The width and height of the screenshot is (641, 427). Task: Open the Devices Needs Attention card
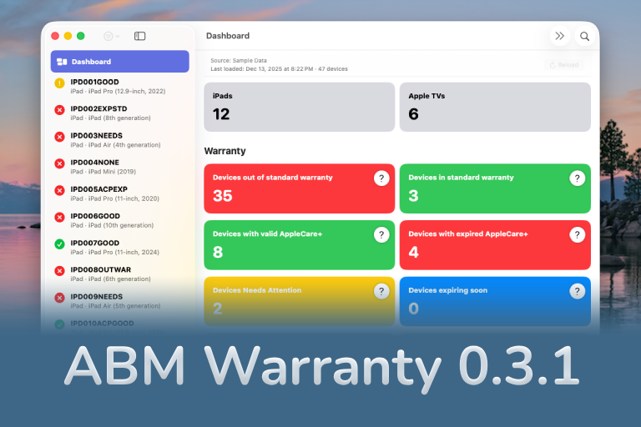click(300, 301)
